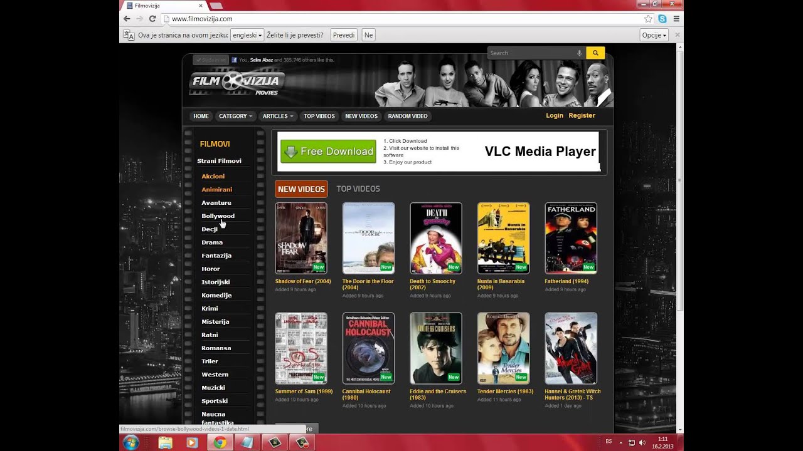Click volume speaker tray icon
The image size is (803, 451).
pos(642,442)
